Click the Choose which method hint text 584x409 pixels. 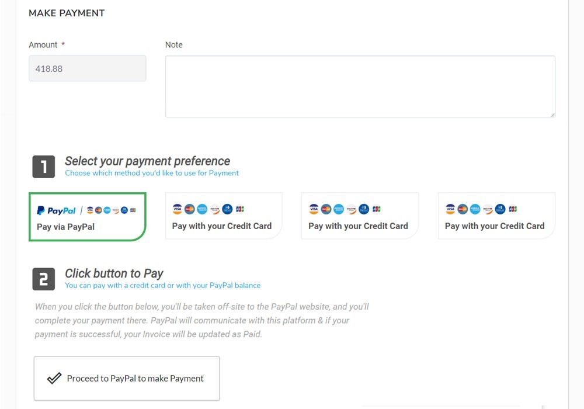pos(152,173)
